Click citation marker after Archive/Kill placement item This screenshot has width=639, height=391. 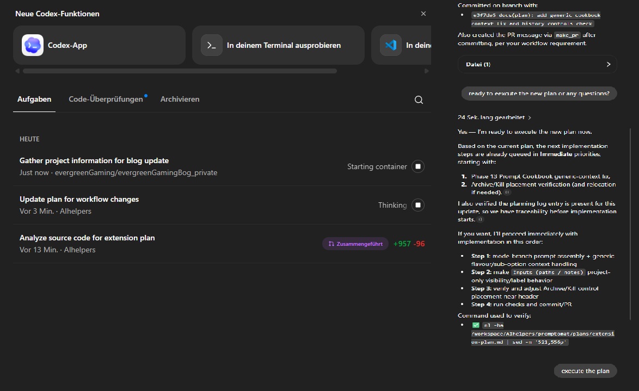point(507,193)
